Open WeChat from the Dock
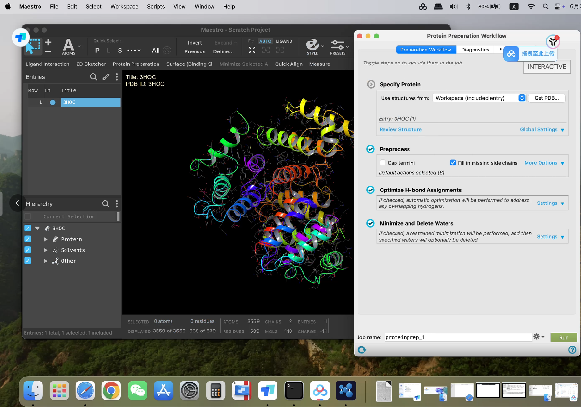This screenshot has height=407, width=581. (137, 391)
